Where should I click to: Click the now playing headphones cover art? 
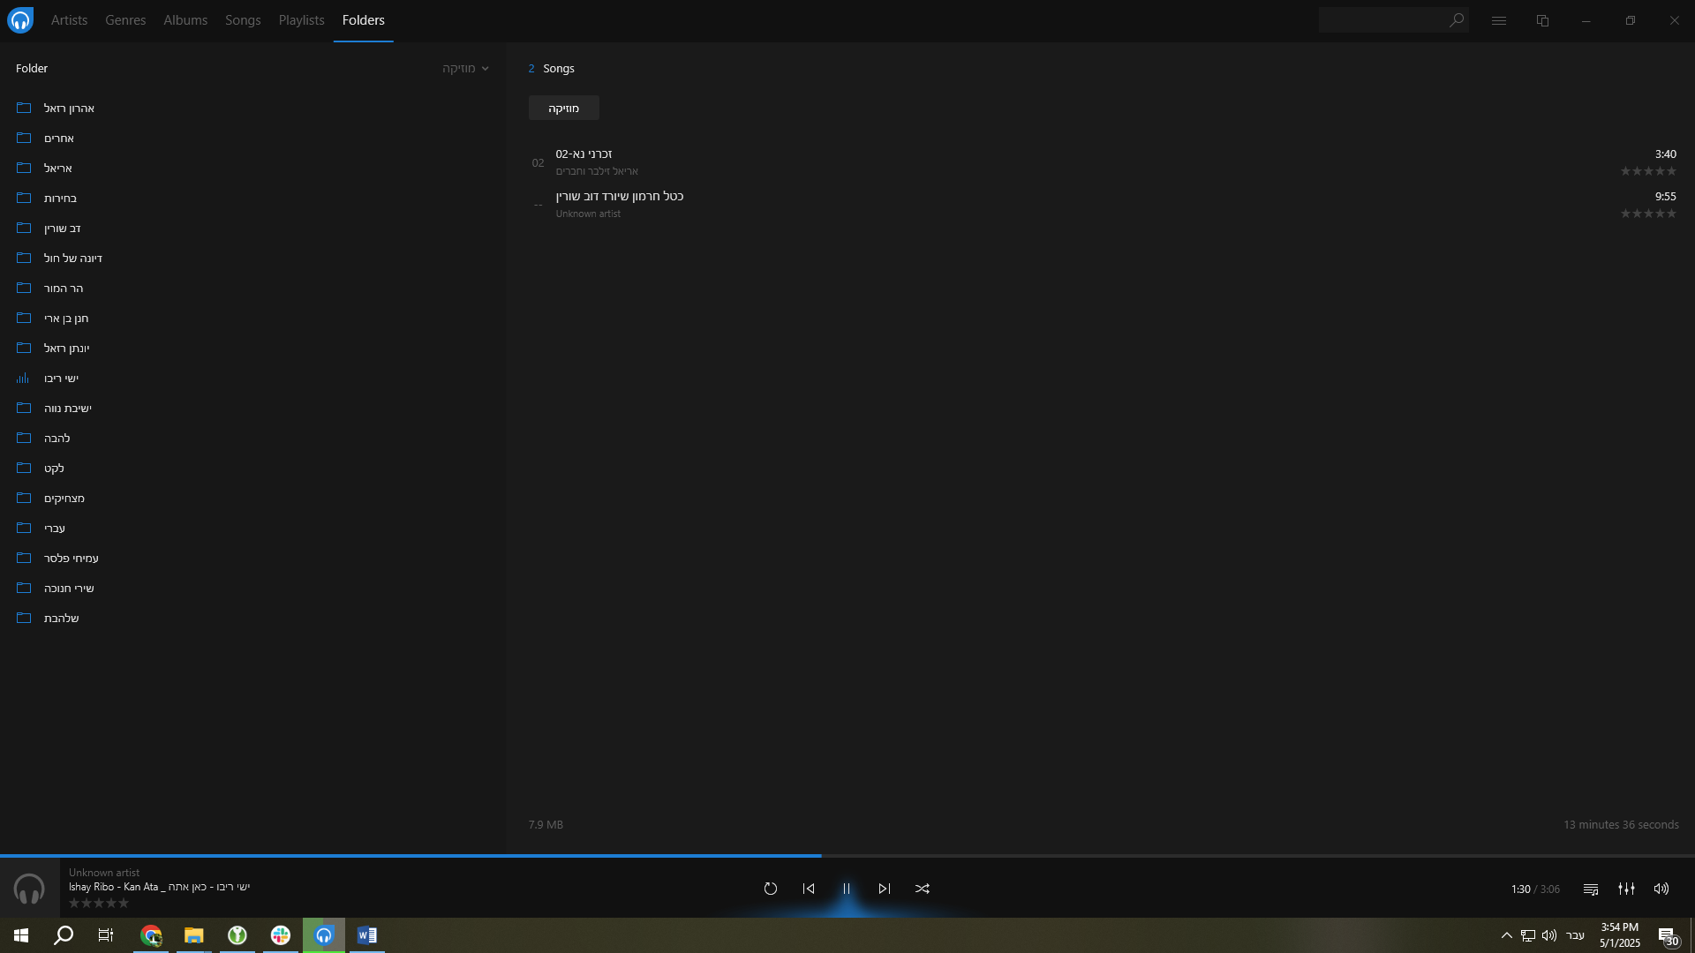pyautogui.click(x=29, y=888)
